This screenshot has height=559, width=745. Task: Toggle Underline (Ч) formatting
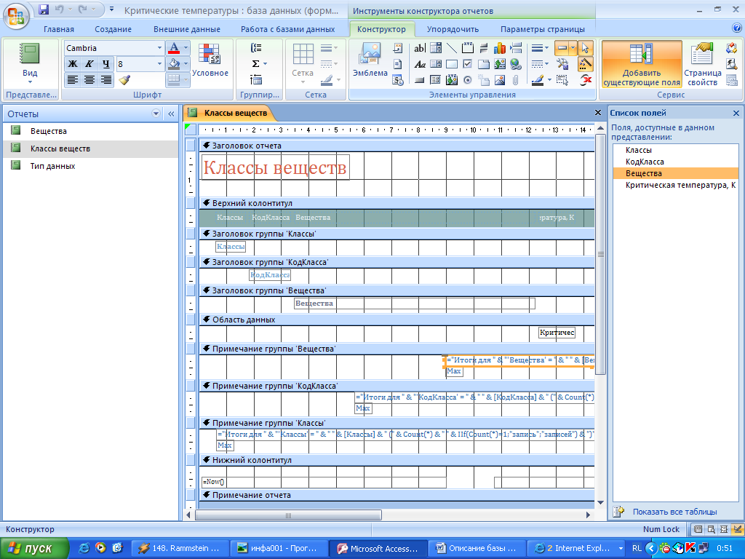click(105, 64)
